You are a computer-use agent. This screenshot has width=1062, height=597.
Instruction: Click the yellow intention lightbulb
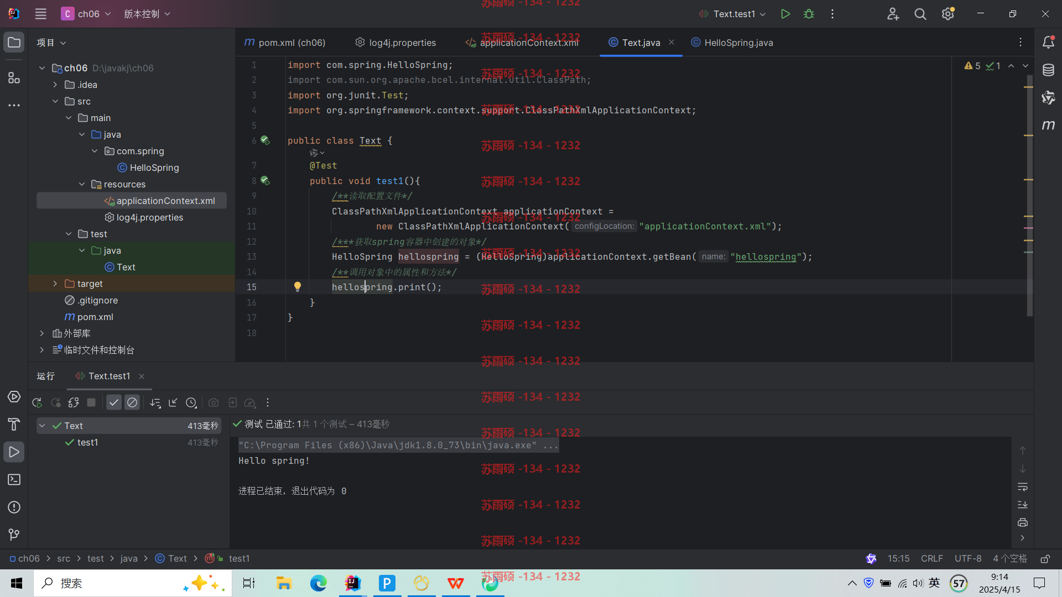[x=298, y=286]
